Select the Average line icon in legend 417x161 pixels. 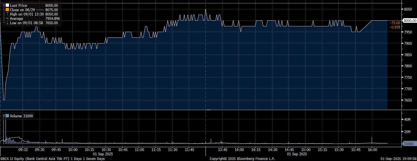pyautogui.click(x=7, y=18)
